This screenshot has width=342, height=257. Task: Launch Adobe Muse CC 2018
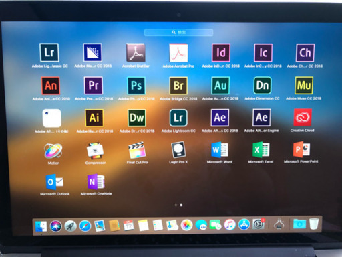pyautogui.click(x=304, y=86)
